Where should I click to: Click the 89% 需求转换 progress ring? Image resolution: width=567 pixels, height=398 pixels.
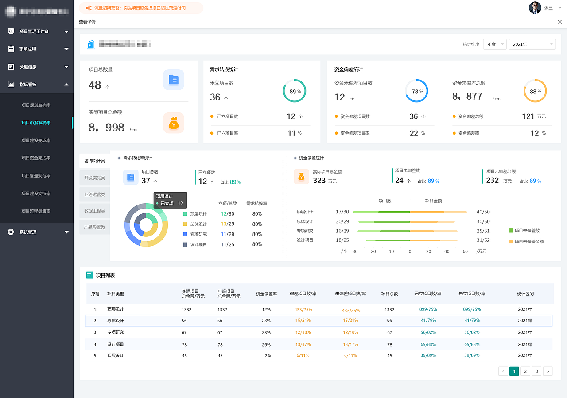tap(294, 91)
